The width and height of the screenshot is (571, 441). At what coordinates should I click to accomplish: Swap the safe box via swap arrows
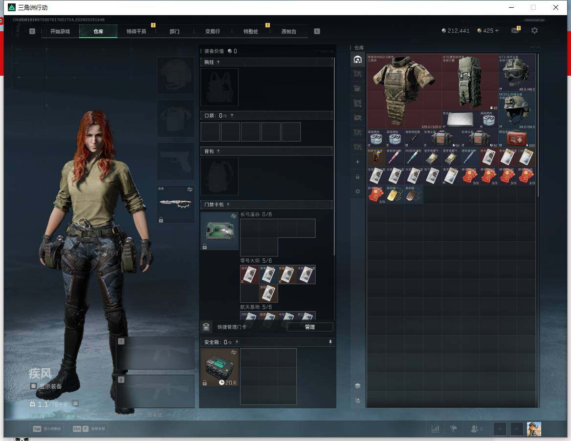(233, 352)
